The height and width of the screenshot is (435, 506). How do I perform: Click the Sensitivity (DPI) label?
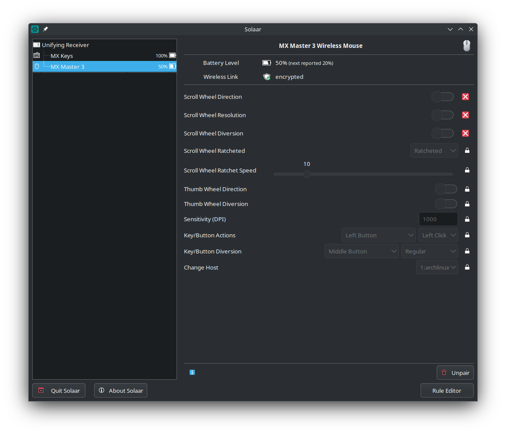tap(205, 219)
